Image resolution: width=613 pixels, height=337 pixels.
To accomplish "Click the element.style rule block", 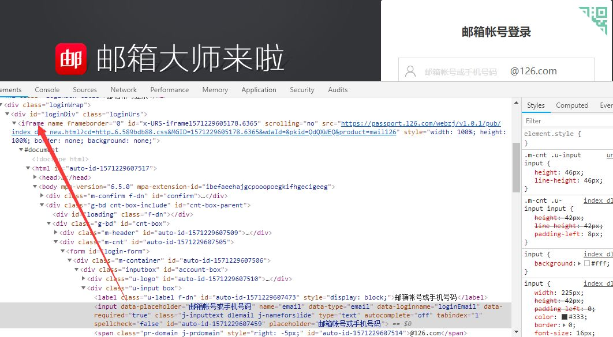I will tap(567, 138).
